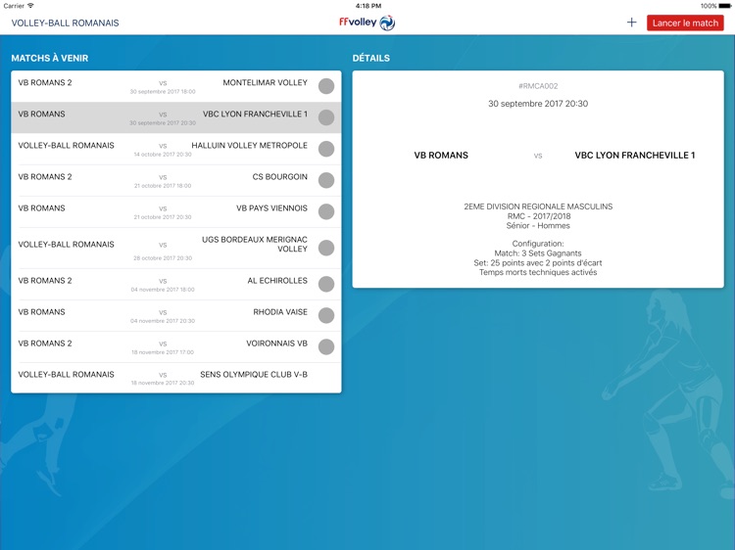Click the date 30 septembre 2017 20:30 in details
735x550 pixels.
point(538,104)
